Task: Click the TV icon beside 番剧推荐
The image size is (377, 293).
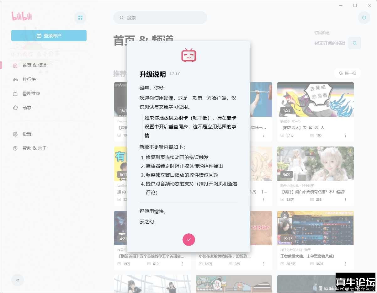Action: pyautogui.click(x=15, y=93)
